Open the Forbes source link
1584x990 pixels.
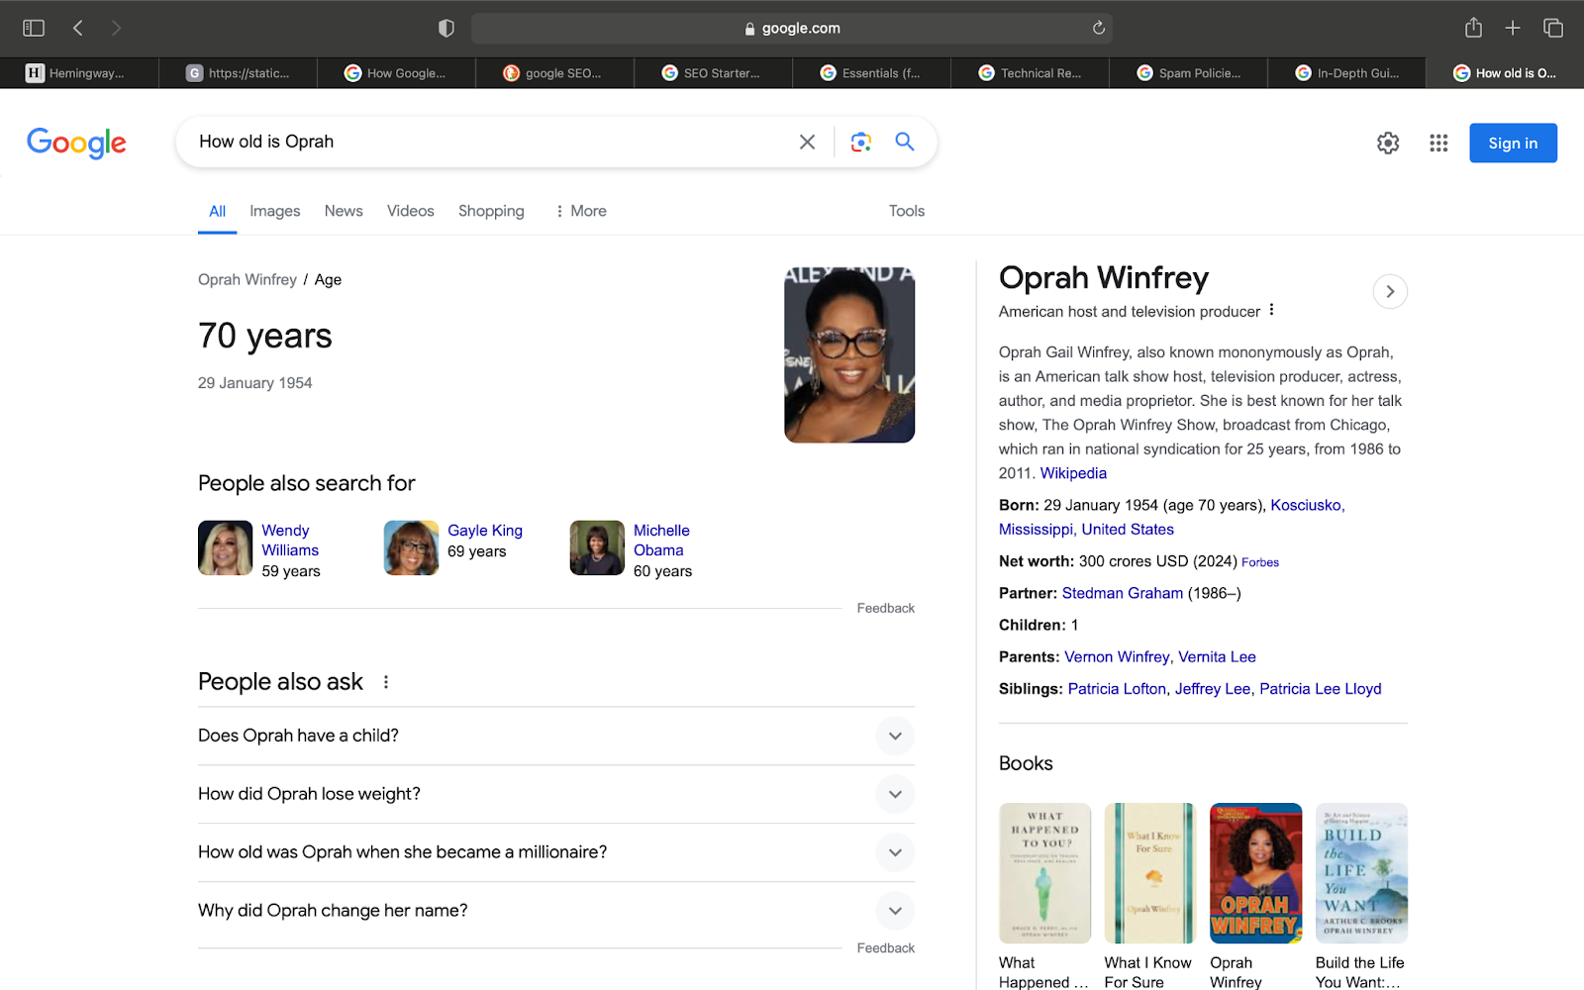(x=1260, y=562)
